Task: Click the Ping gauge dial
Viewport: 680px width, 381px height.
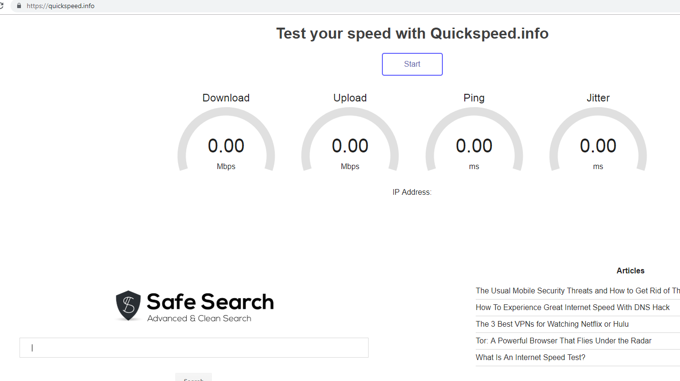Action: (x=474, y=140)
